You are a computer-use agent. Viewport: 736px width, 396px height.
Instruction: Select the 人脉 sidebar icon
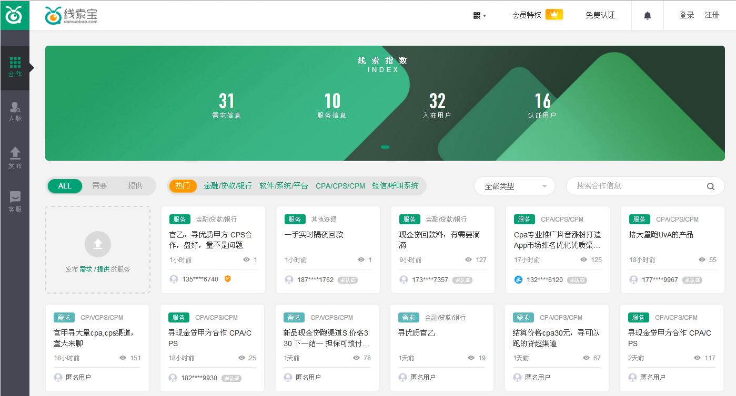pos(15,110)
